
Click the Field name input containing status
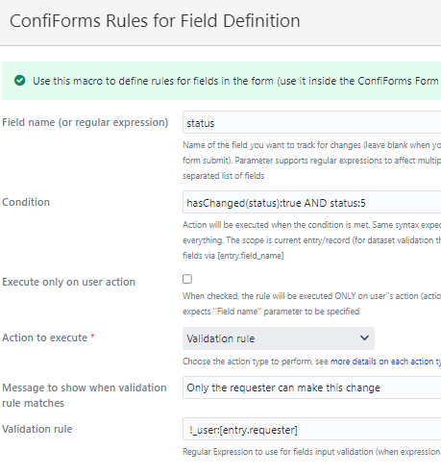(311, 122)
